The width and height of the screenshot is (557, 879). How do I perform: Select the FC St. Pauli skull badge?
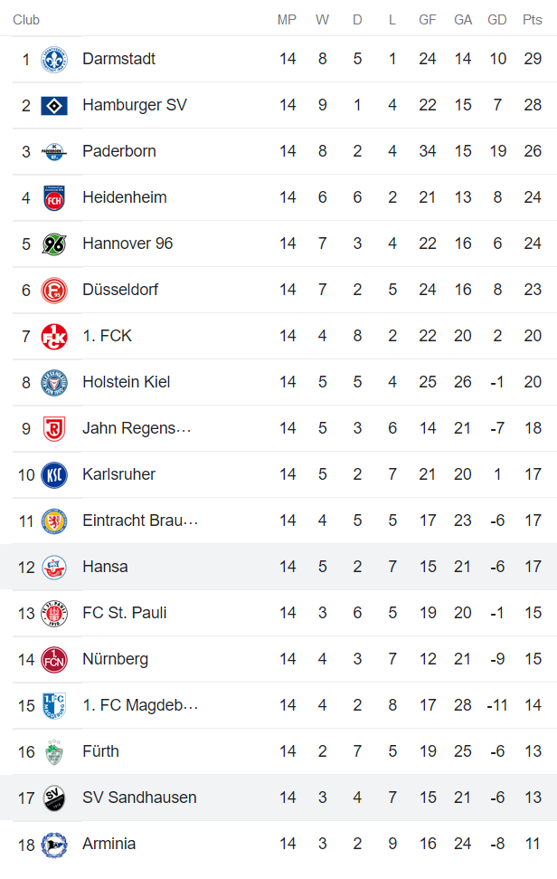tap(54, 612)
